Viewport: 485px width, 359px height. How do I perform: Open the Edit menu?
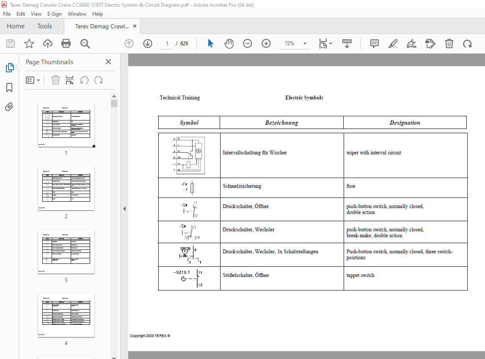(21, 14)
